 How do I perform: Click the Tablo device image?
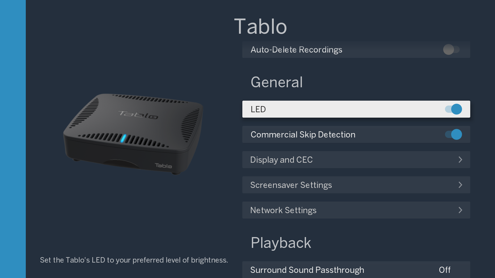(x=133, y=134)
